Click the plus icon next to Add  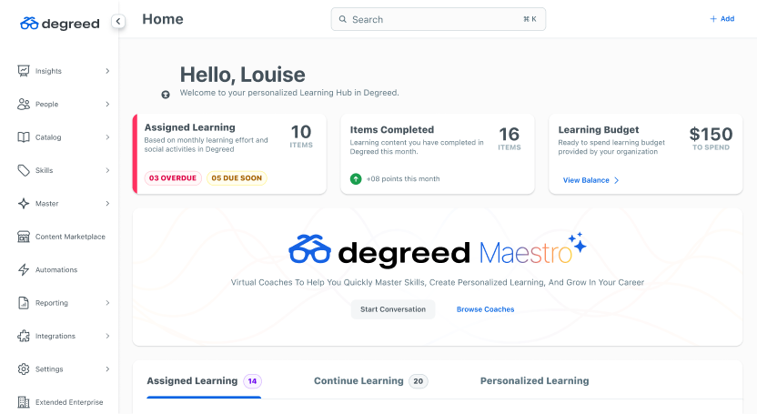click(713, 19)
